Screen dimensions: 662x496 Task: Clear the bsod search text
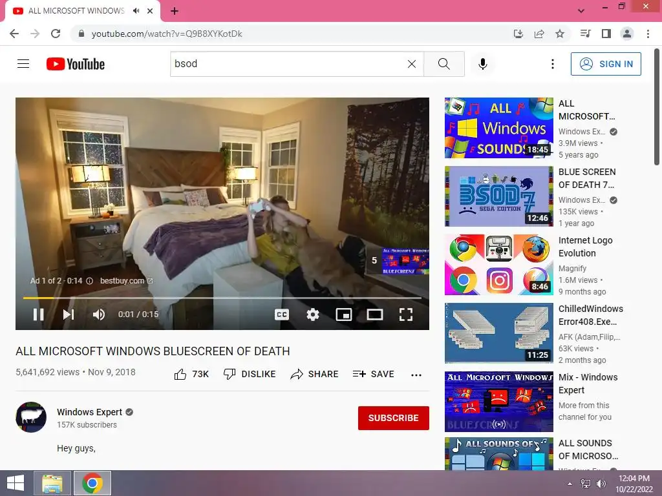[412, 64]
